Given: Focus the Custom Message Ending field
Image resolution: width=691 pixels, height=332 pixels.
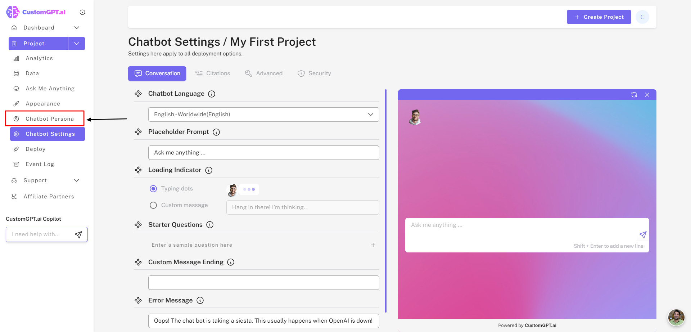Looking at the screenshot, I should [263, 283].
